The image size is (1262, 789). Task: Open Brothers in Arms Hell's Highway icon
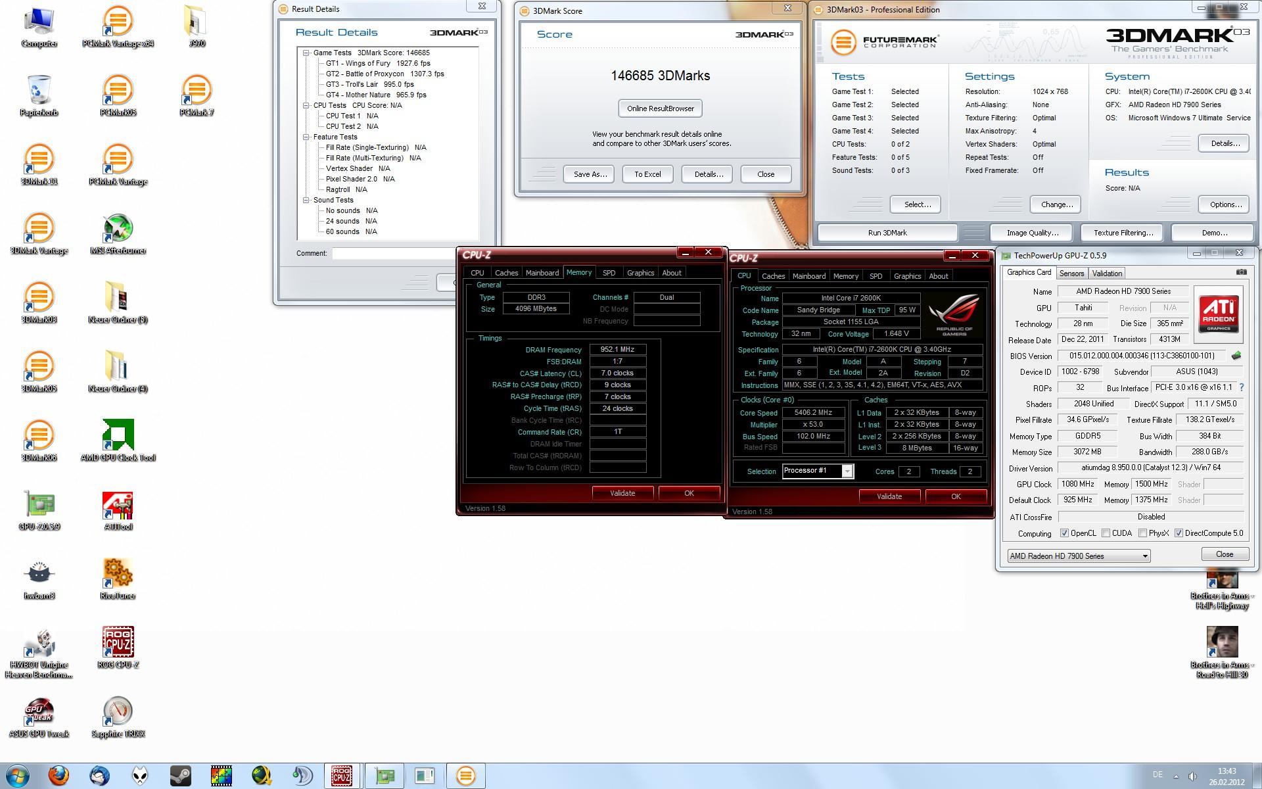point(1222,591)
